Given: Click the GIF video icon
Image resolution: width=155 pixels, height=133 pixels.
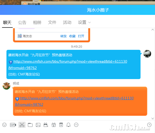Looking at the screenshot, I should (13, 125).
